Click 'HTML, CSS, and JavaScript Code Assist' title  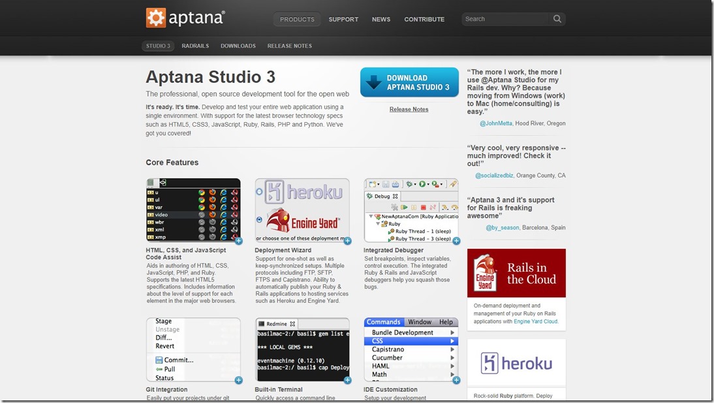[x=186, y=253]
